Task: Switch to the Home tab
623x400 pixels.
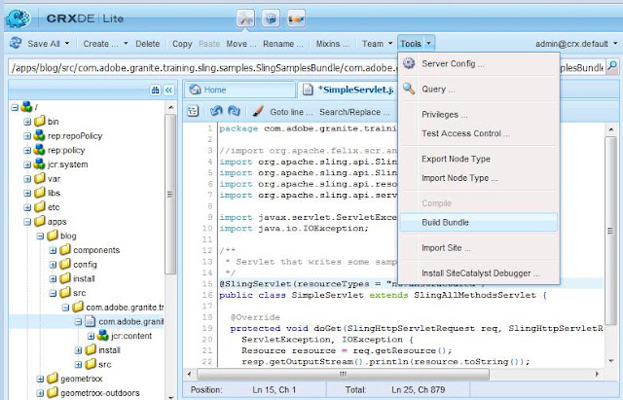Action: point(240,90)
